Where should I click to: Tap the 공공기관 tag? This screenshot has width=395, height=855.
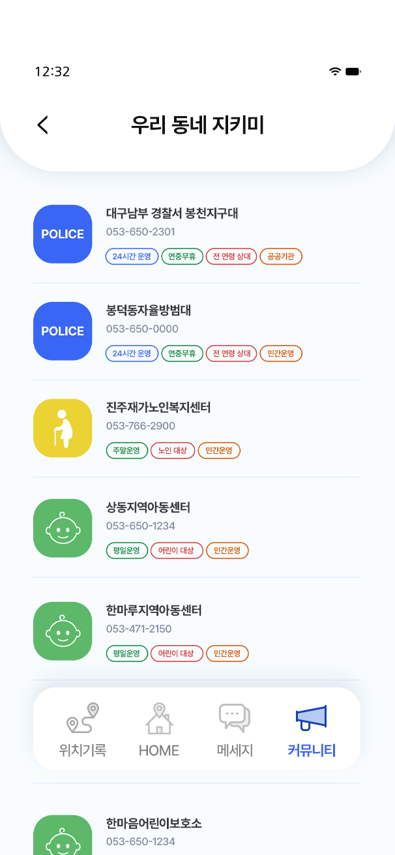[281, 256]
